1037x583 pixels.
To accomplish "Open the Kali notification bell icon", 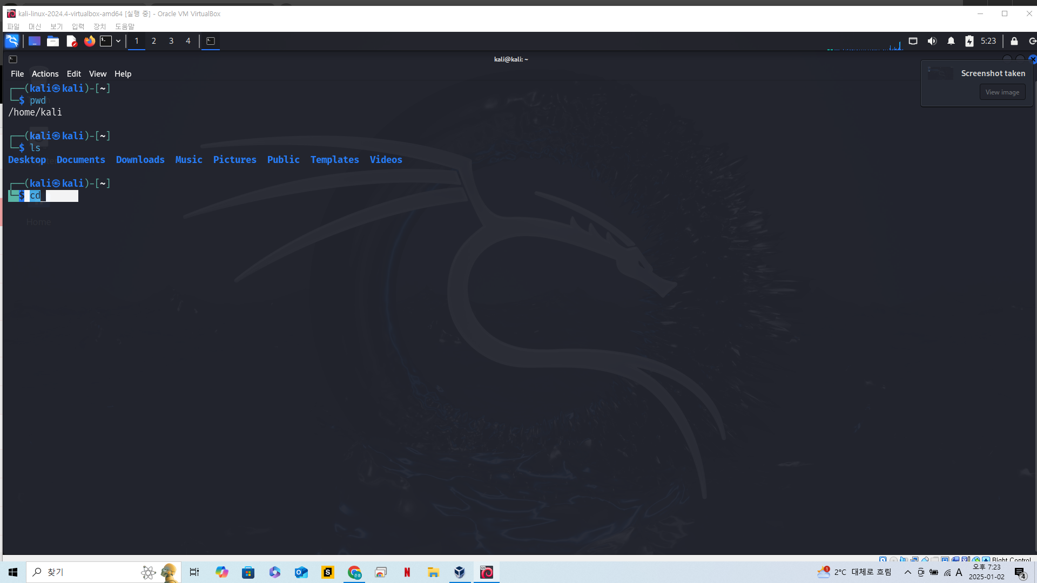I will pyautogui.click(x=951, y=41).
